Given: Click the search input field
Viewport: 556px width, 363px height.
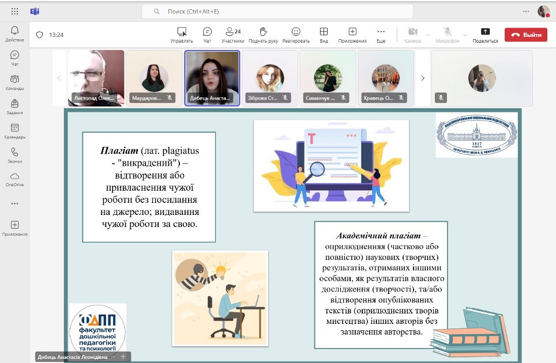Looking at the screenshot, I should [x=277, y=12].
